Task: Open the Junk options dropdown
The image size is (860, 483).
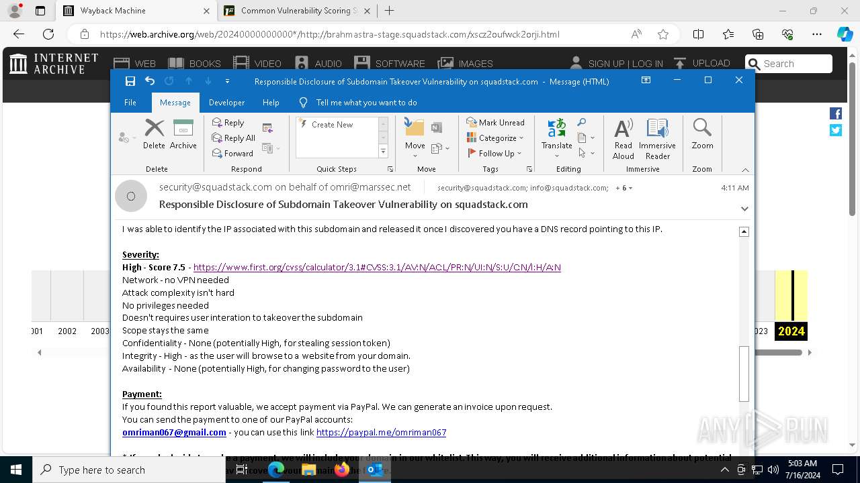Action: [126, 138]
